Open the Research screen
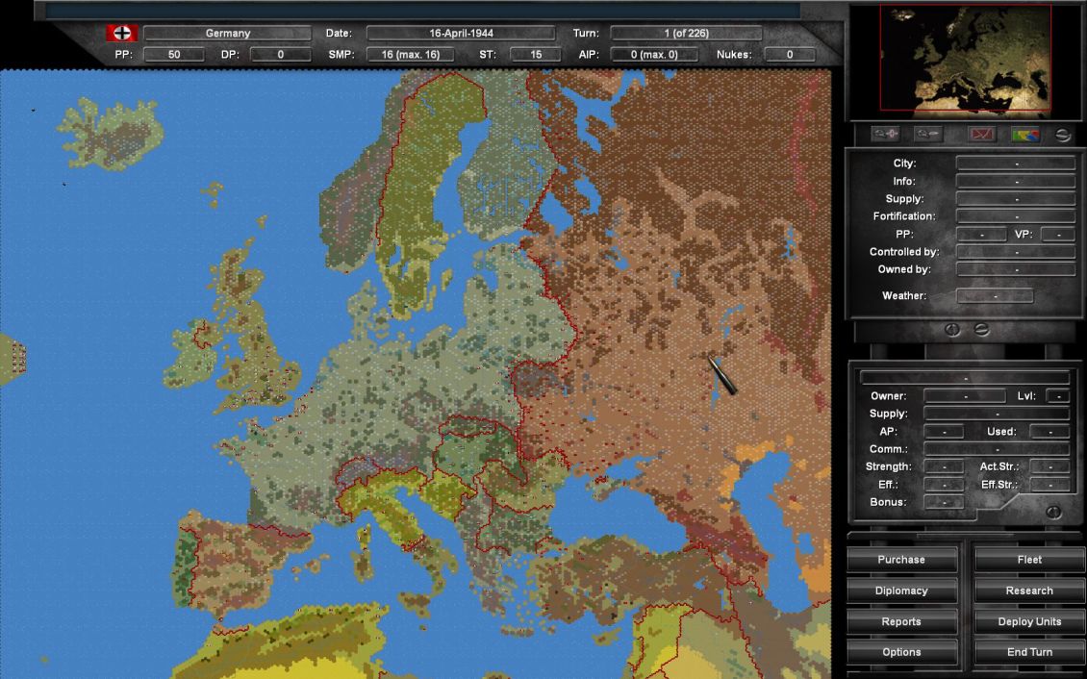The width and height of the screenshot is (1087, 679). [x=1028, y=591]
